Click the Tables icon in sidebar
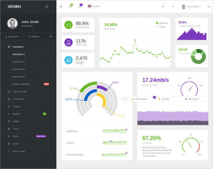The image size is (213, 169). (x=9, y=121)
